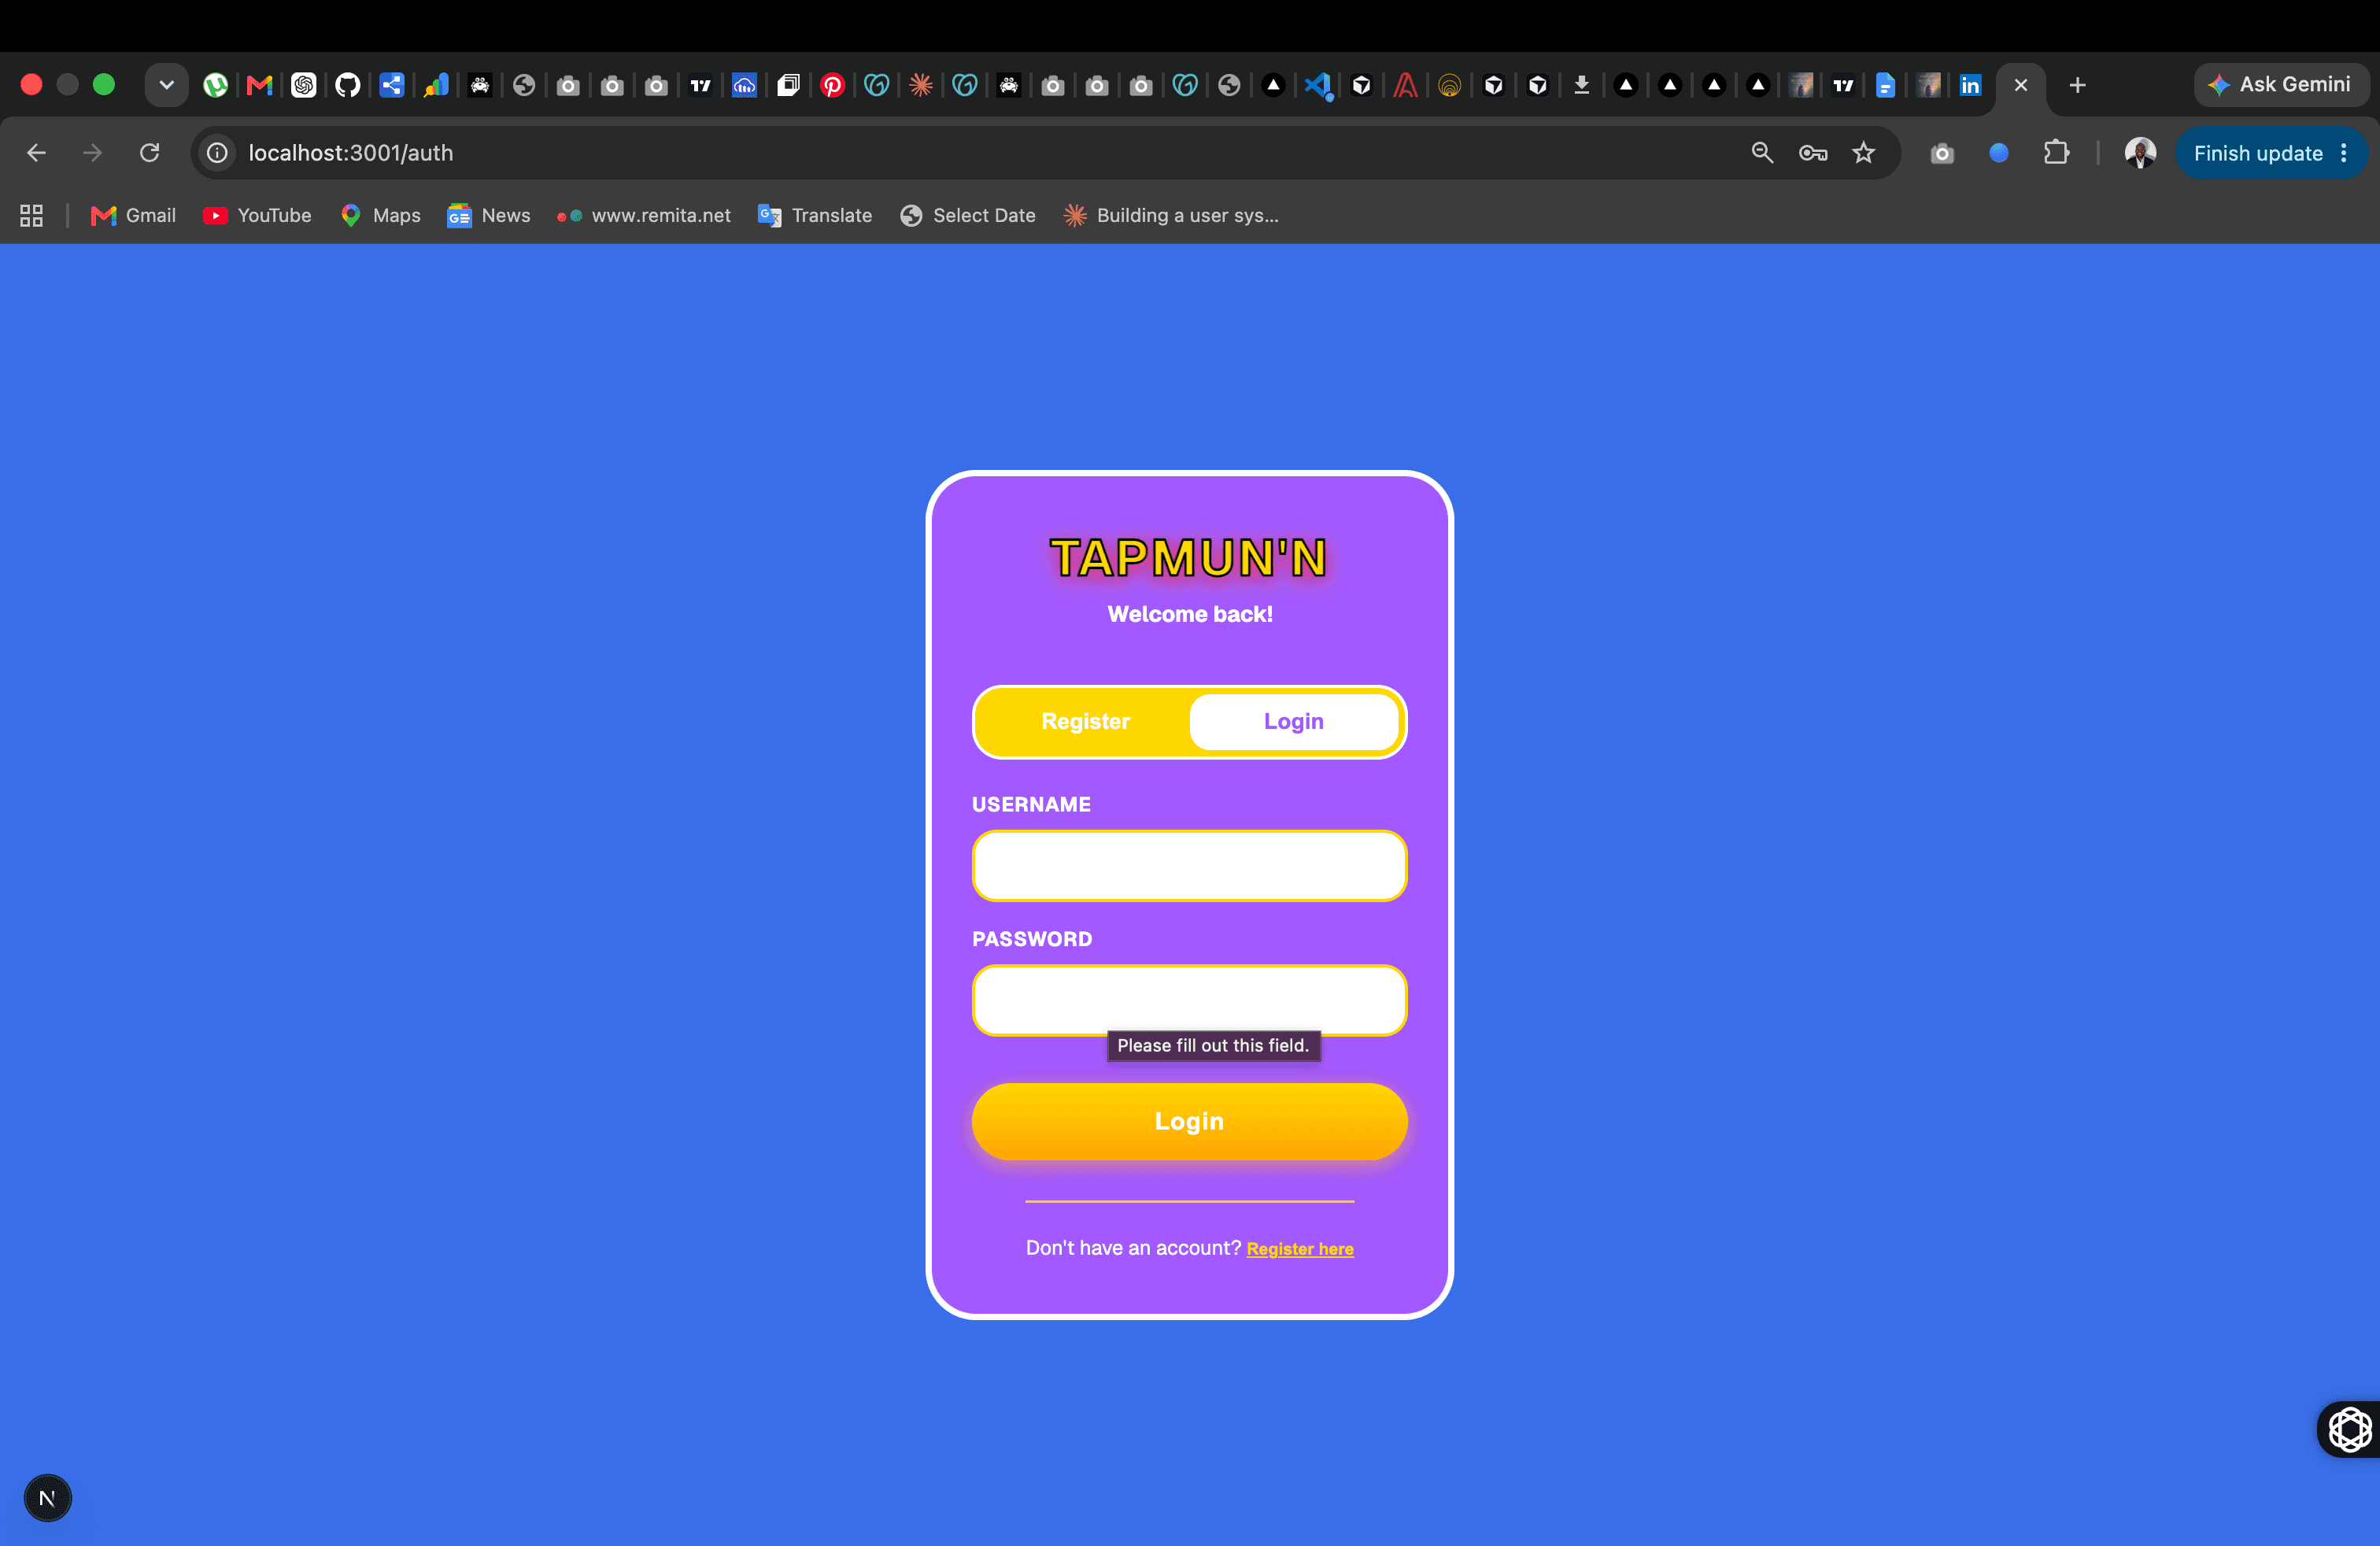Go forward to the next page

[93, 153]
